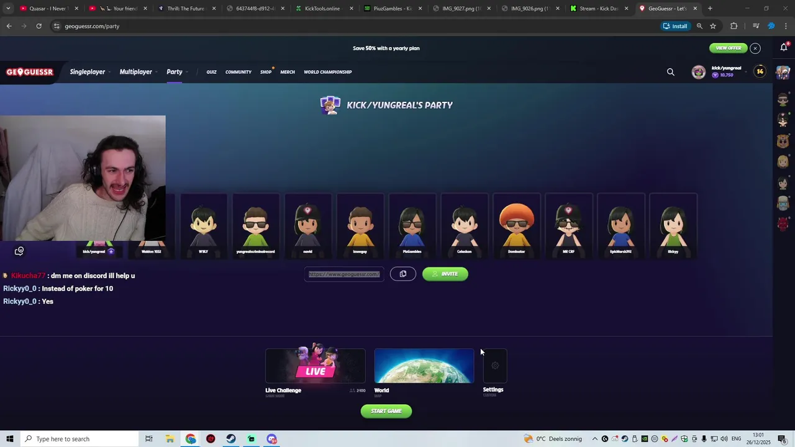Open the SHOP nav item

[266, 72]
